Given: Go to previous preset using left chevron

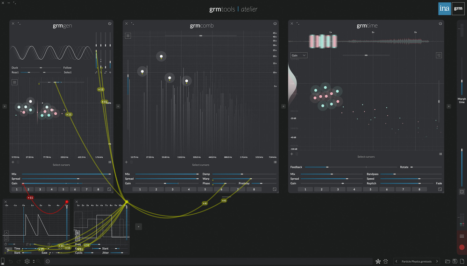Looking at the screenshot, I should tap(397, 261).
